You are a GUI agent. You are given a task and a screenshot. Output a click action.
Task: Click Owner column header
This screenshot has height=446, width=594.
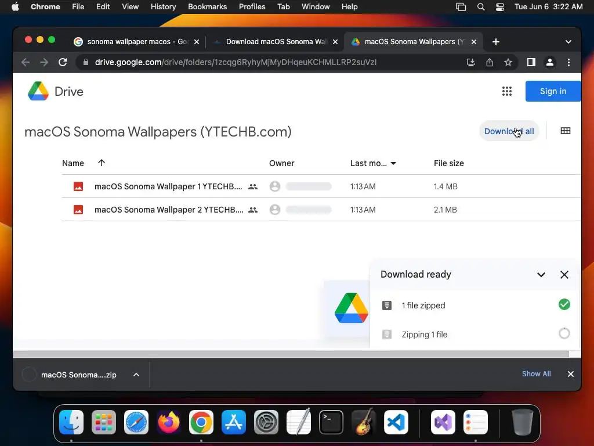(281, 163)
